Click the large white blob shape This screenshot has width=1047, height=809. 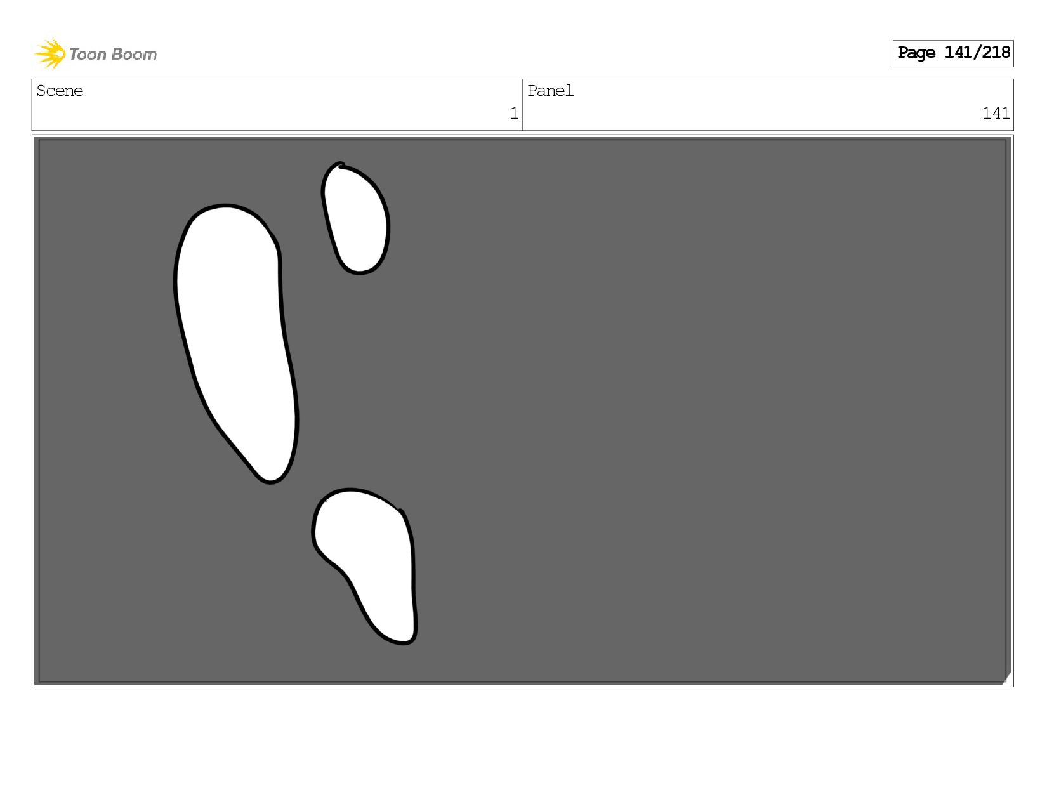pos(237,343)
